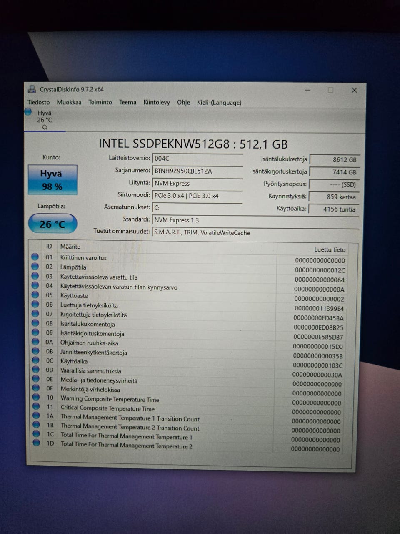Open the Kiintolevy menu
This screenshot has width=400, height=534.
[x=157, y=102]
